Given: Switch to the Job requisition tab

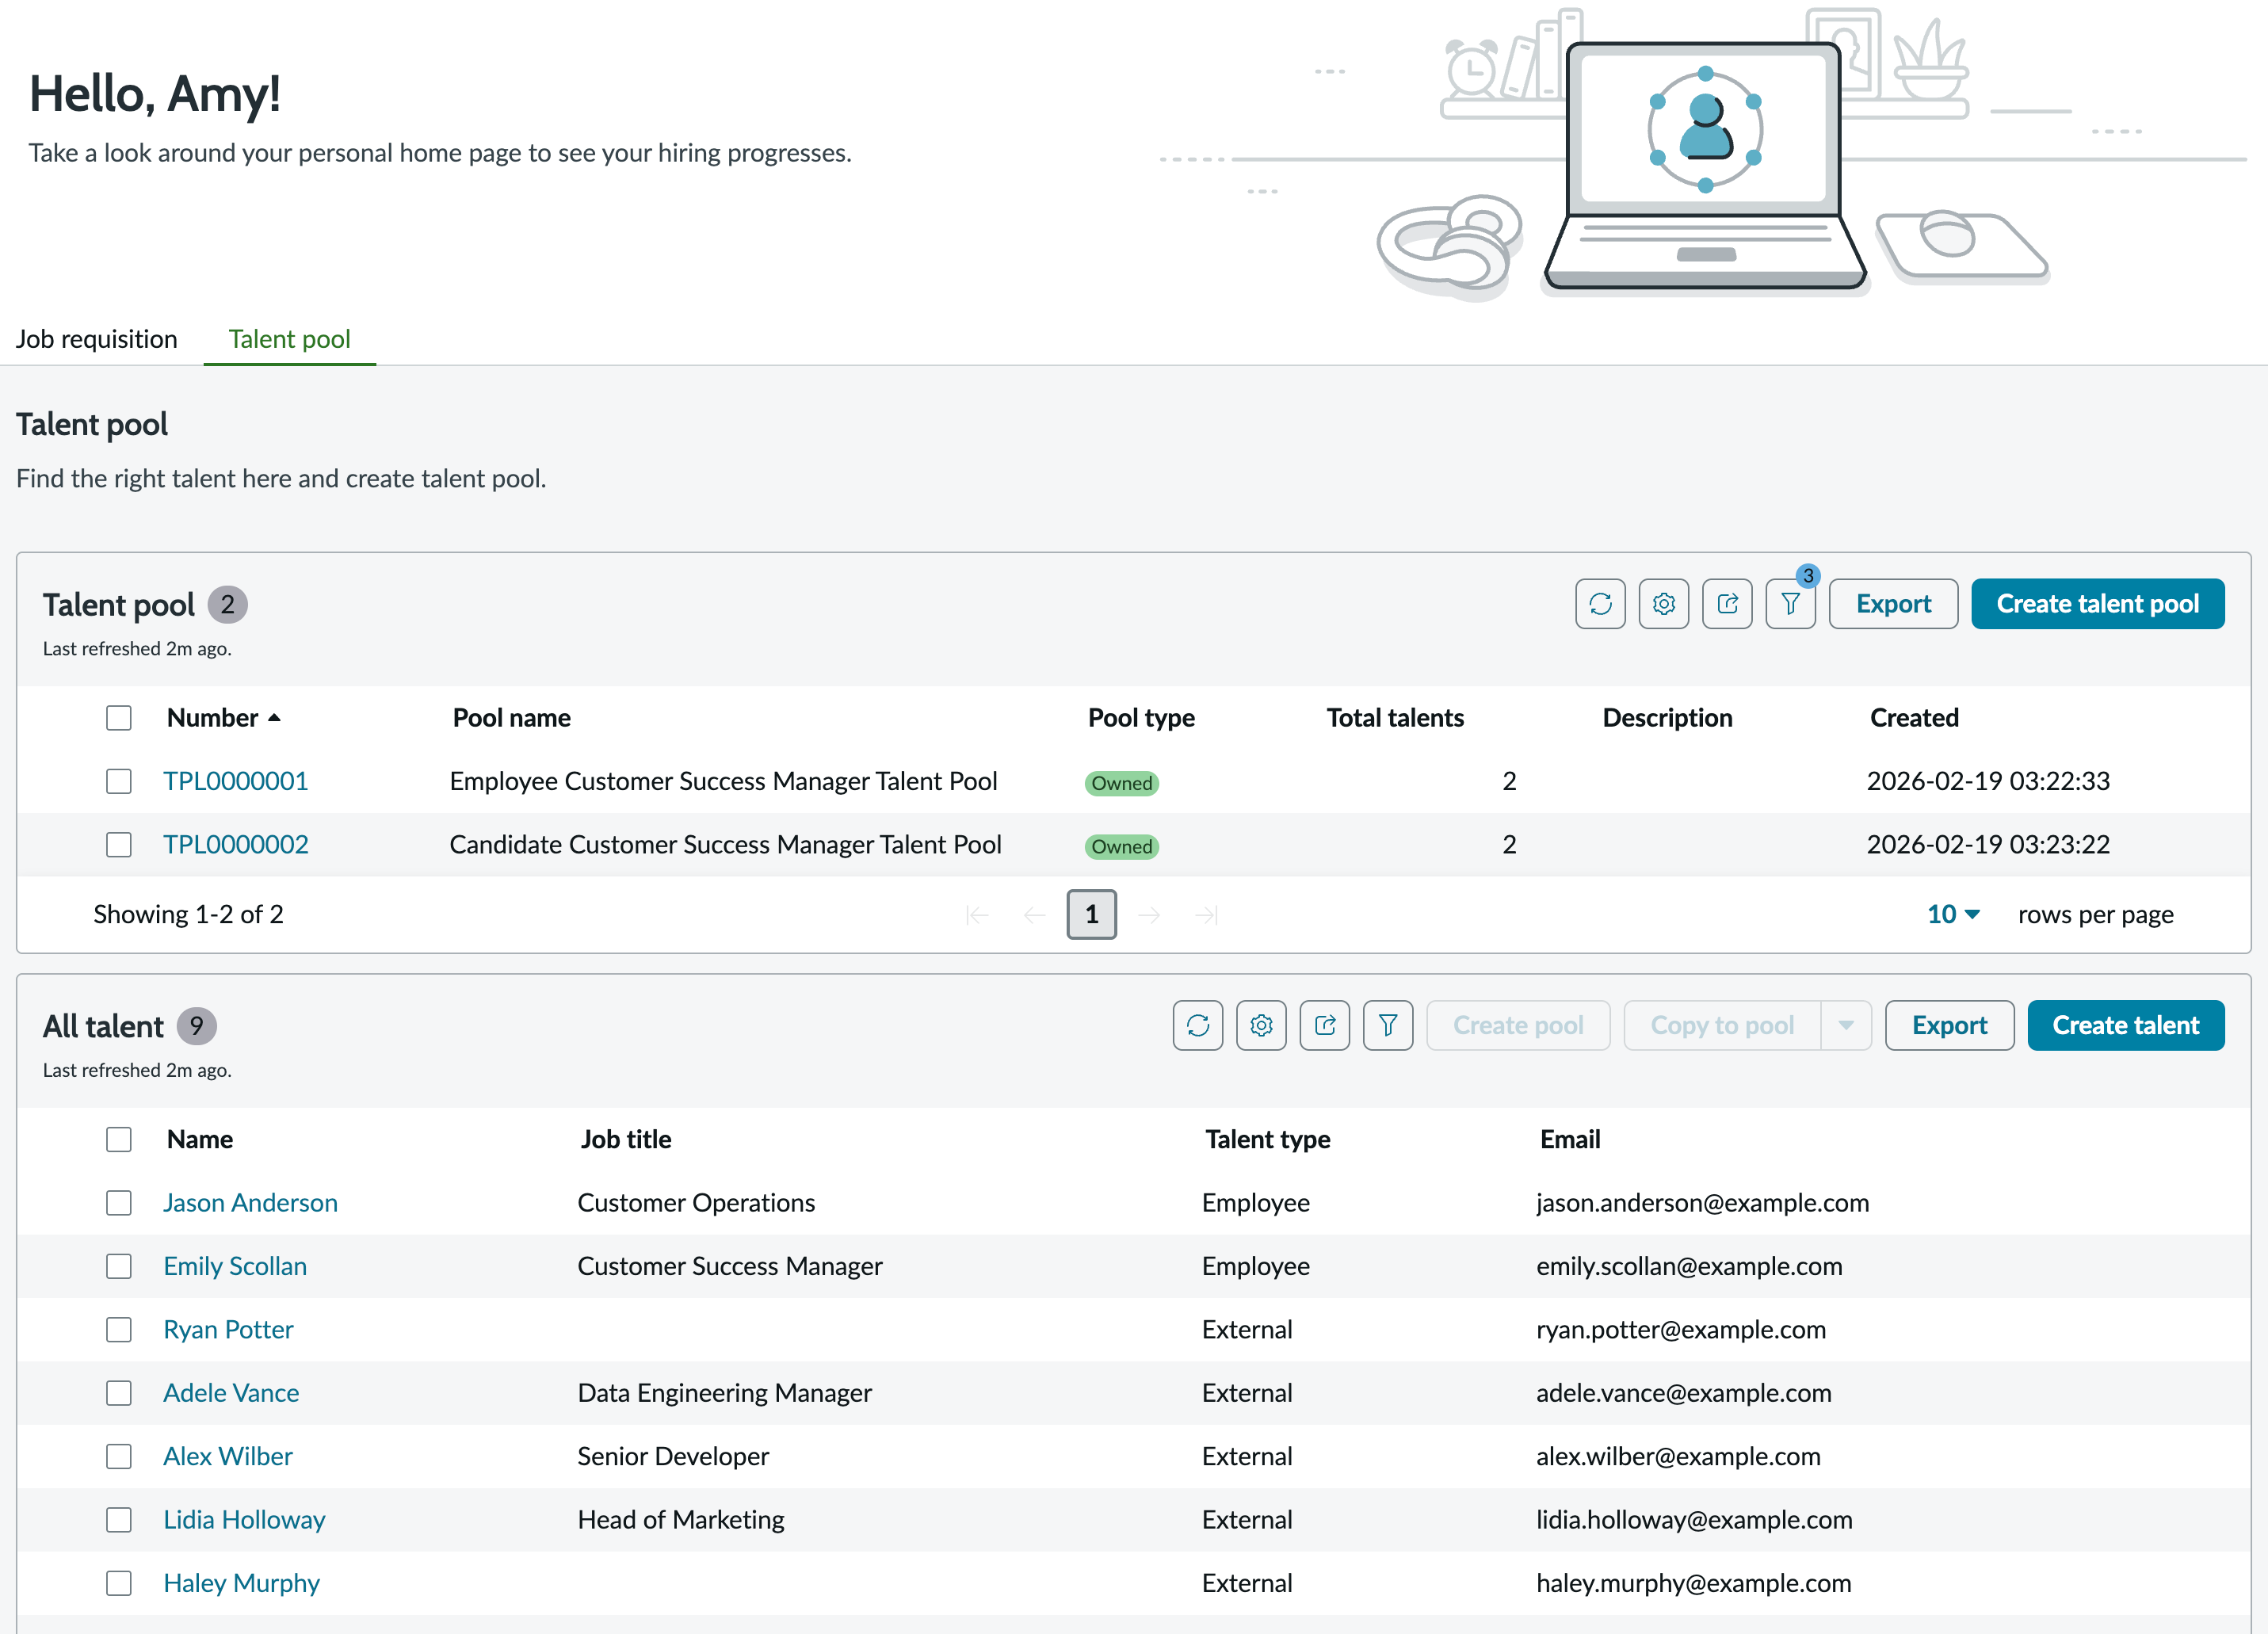Looking at the screenshot, I should tap(96, 339).
